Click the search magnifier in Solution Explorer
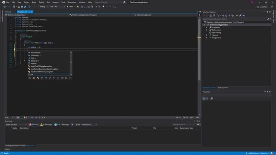 coord(268,19)
